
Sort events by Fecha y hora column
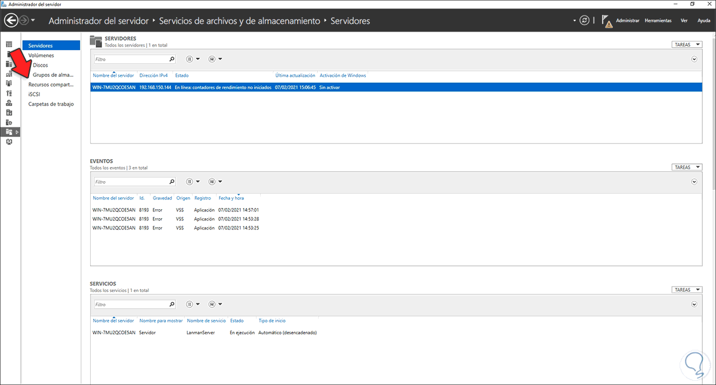pyautogui.click(x=231, y=198)
